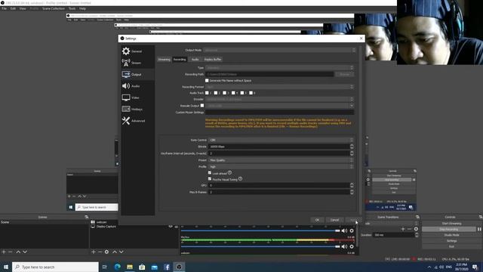Open the File menu in OBS

(4, 8)
